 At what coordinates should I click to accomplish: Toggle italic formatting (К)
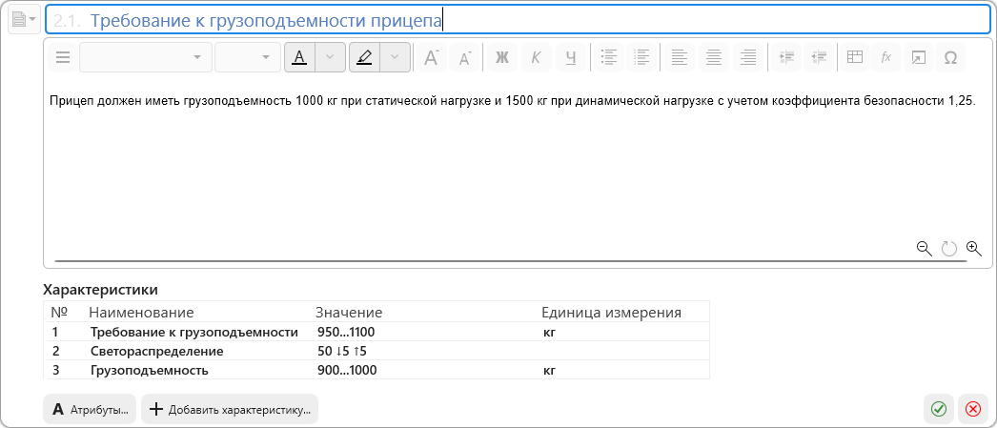(536, 58)
